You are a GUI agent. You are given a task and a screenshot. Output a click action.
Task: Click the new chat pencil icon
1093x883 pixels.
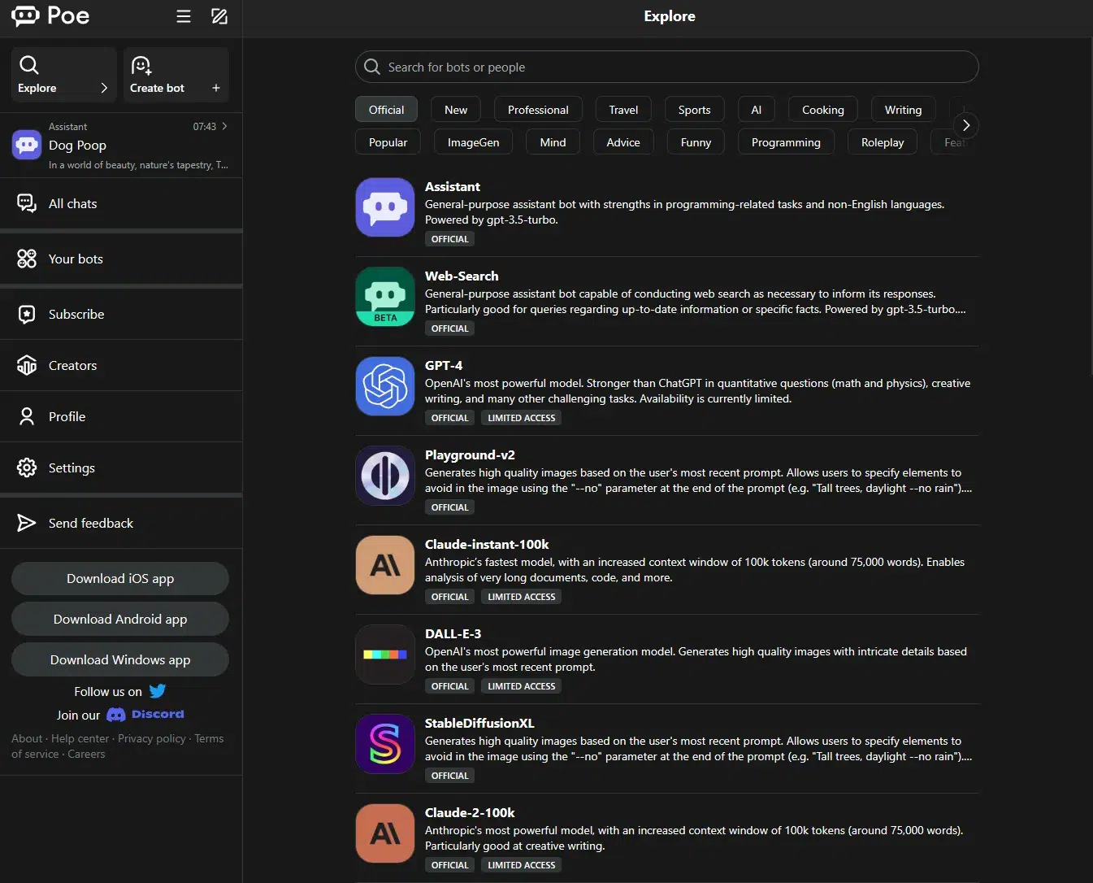pos(219,16)
